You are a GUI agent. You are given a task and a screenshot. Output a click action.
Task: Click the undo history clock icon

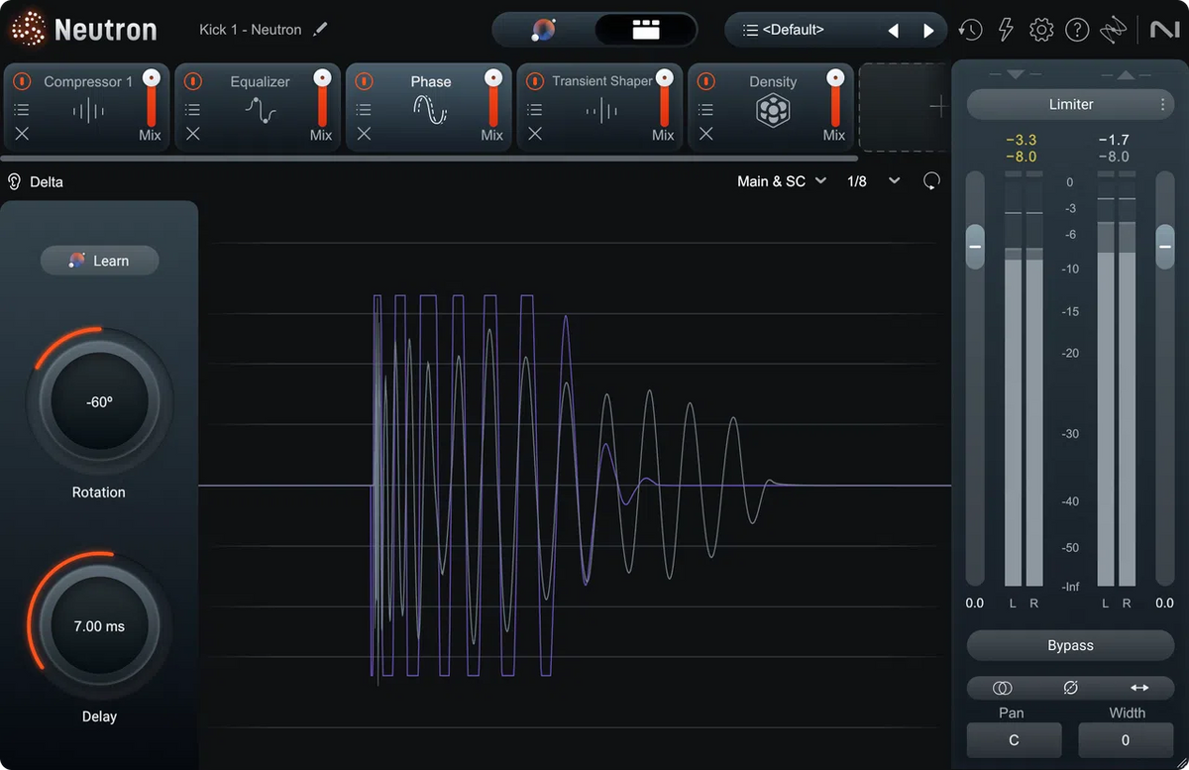970,30
